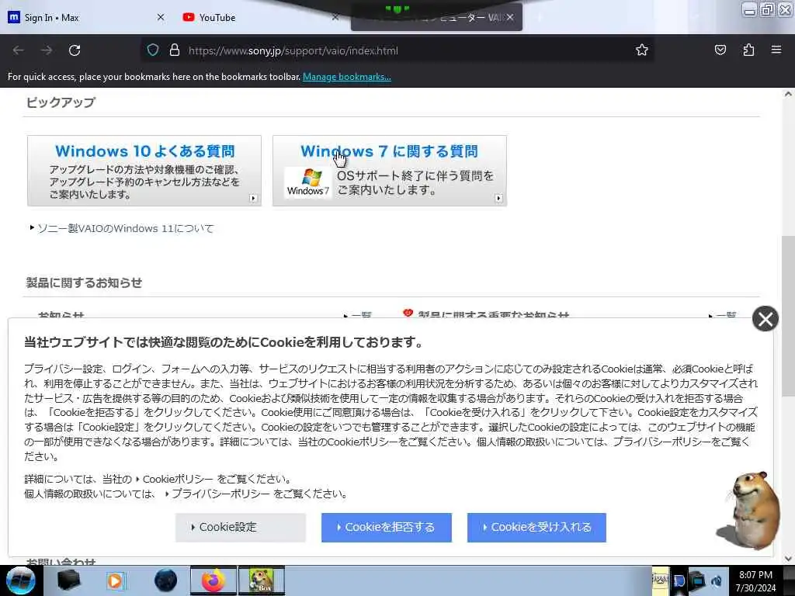Click the scrollbar down arrow
This screenshot has height=596, width=795.
[x=788, y=559]
